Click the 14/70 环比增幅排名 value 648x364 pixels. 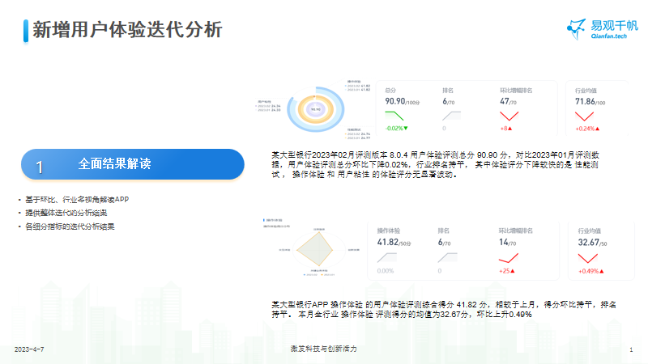(x=508, y=243)
